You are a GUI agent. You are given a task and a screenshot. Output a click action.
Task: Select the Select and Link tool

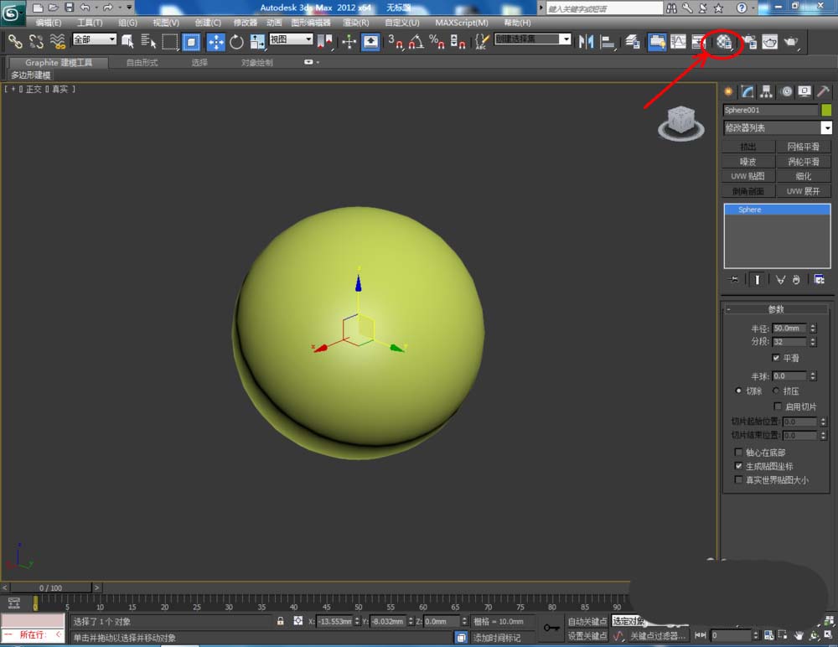14,41
